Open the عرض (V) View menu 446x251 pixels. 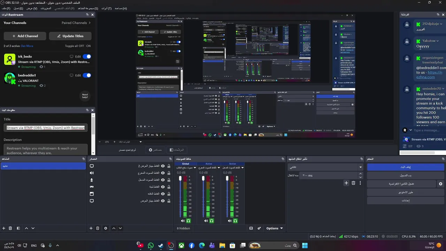click(x=32, y=8)
